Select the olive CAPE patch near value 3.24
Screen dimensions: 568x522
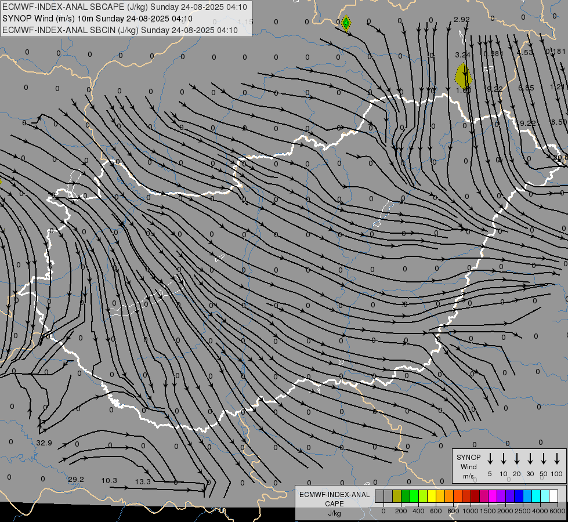click(x=464, y=76)
